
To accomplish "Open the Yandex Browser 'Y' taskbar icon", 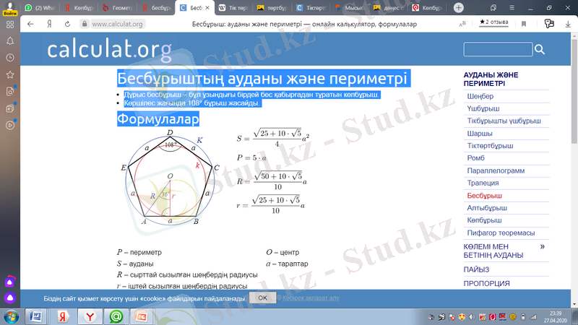I will (90, 317).
